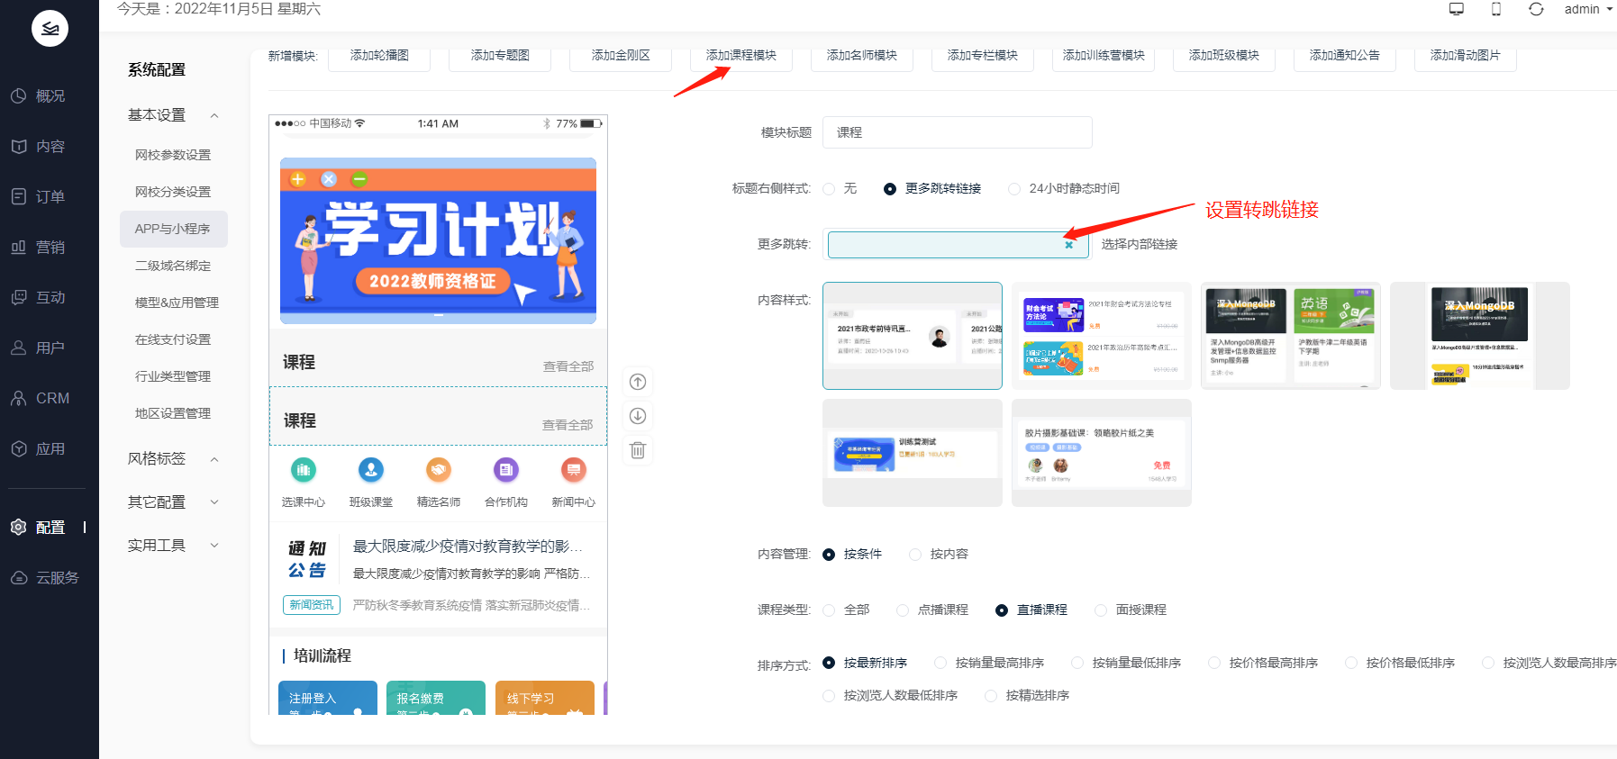
Task: Select the two-column MongoDB content style thumbnail
Action: point(1290,336)
